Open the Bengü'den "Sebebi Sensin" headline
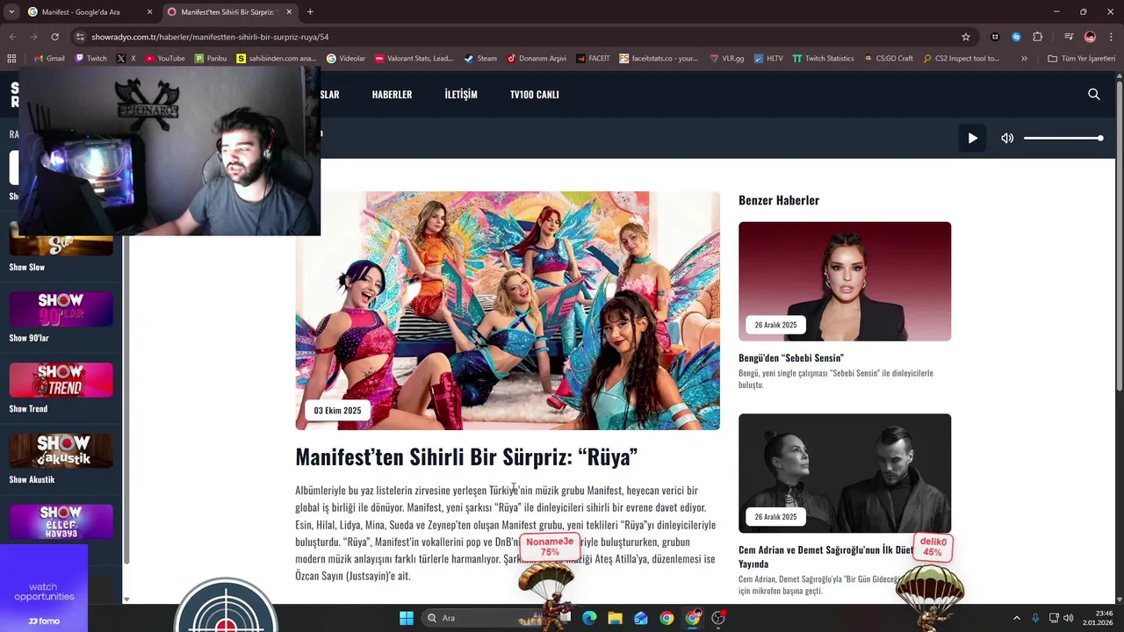Viewport: 1124px width, 632px height. (x=791, y=358)
